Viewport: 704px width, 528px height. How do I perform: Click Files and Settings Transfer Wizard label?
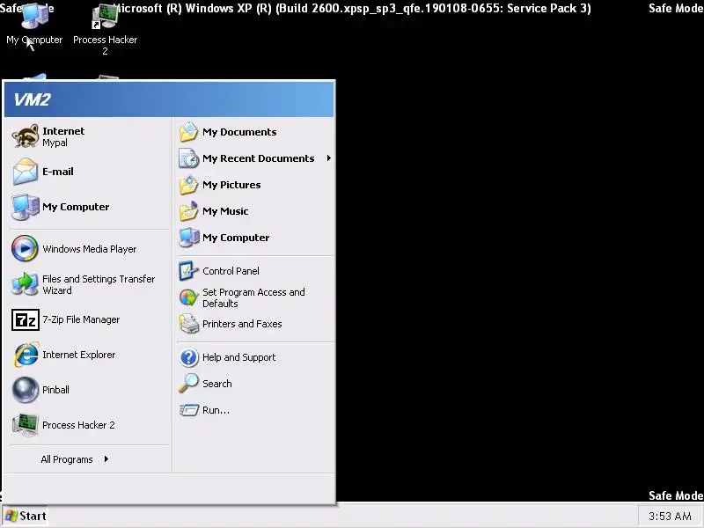pyautogui.click(x=99, y=284)
